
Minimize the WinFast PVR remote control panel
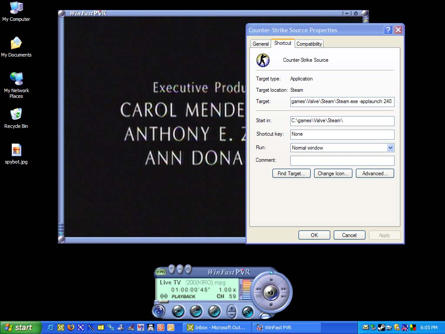(x=179, y=269)
